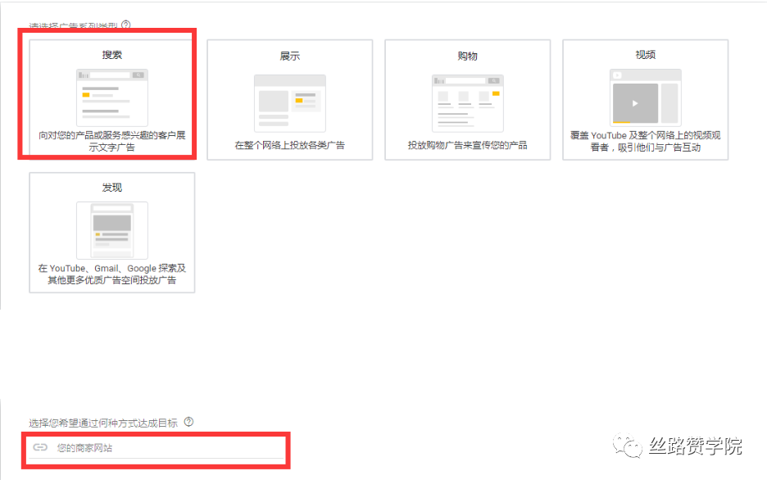Click text 投放购物广告来宣传您的产品
This screenshot has width=767, height=480.
(468, 145)
